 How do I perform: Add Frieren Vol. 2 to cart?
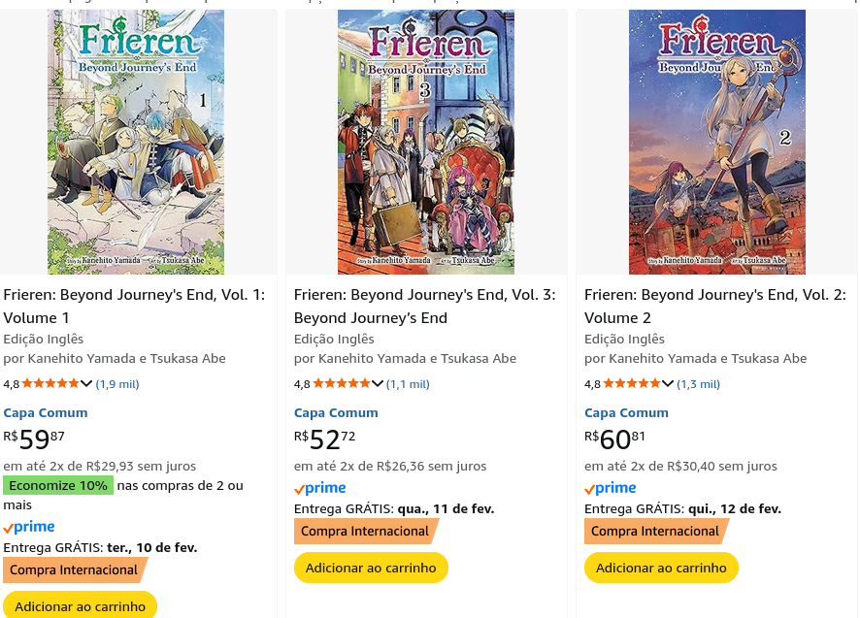click(661, 568)
